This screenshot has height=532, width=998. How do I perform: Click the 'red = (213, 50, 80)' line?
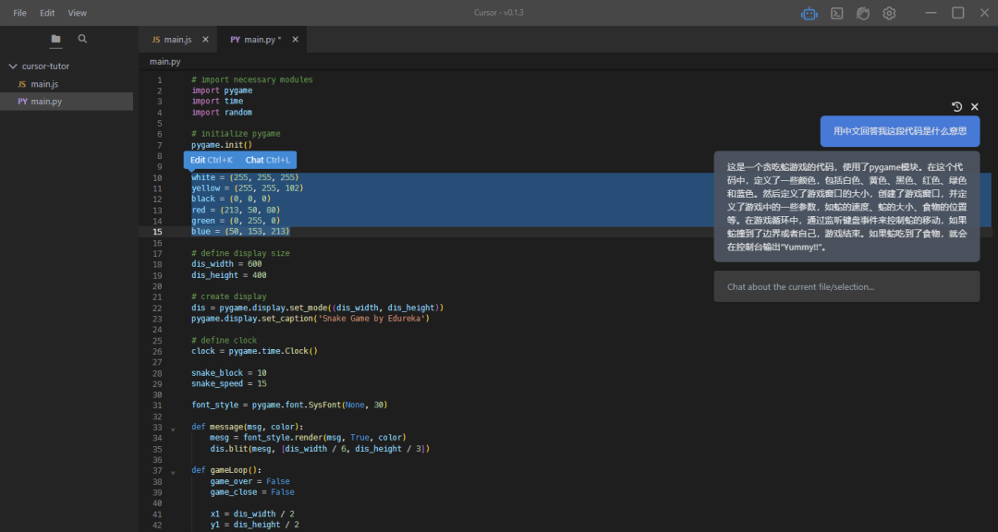click(237, 210)
